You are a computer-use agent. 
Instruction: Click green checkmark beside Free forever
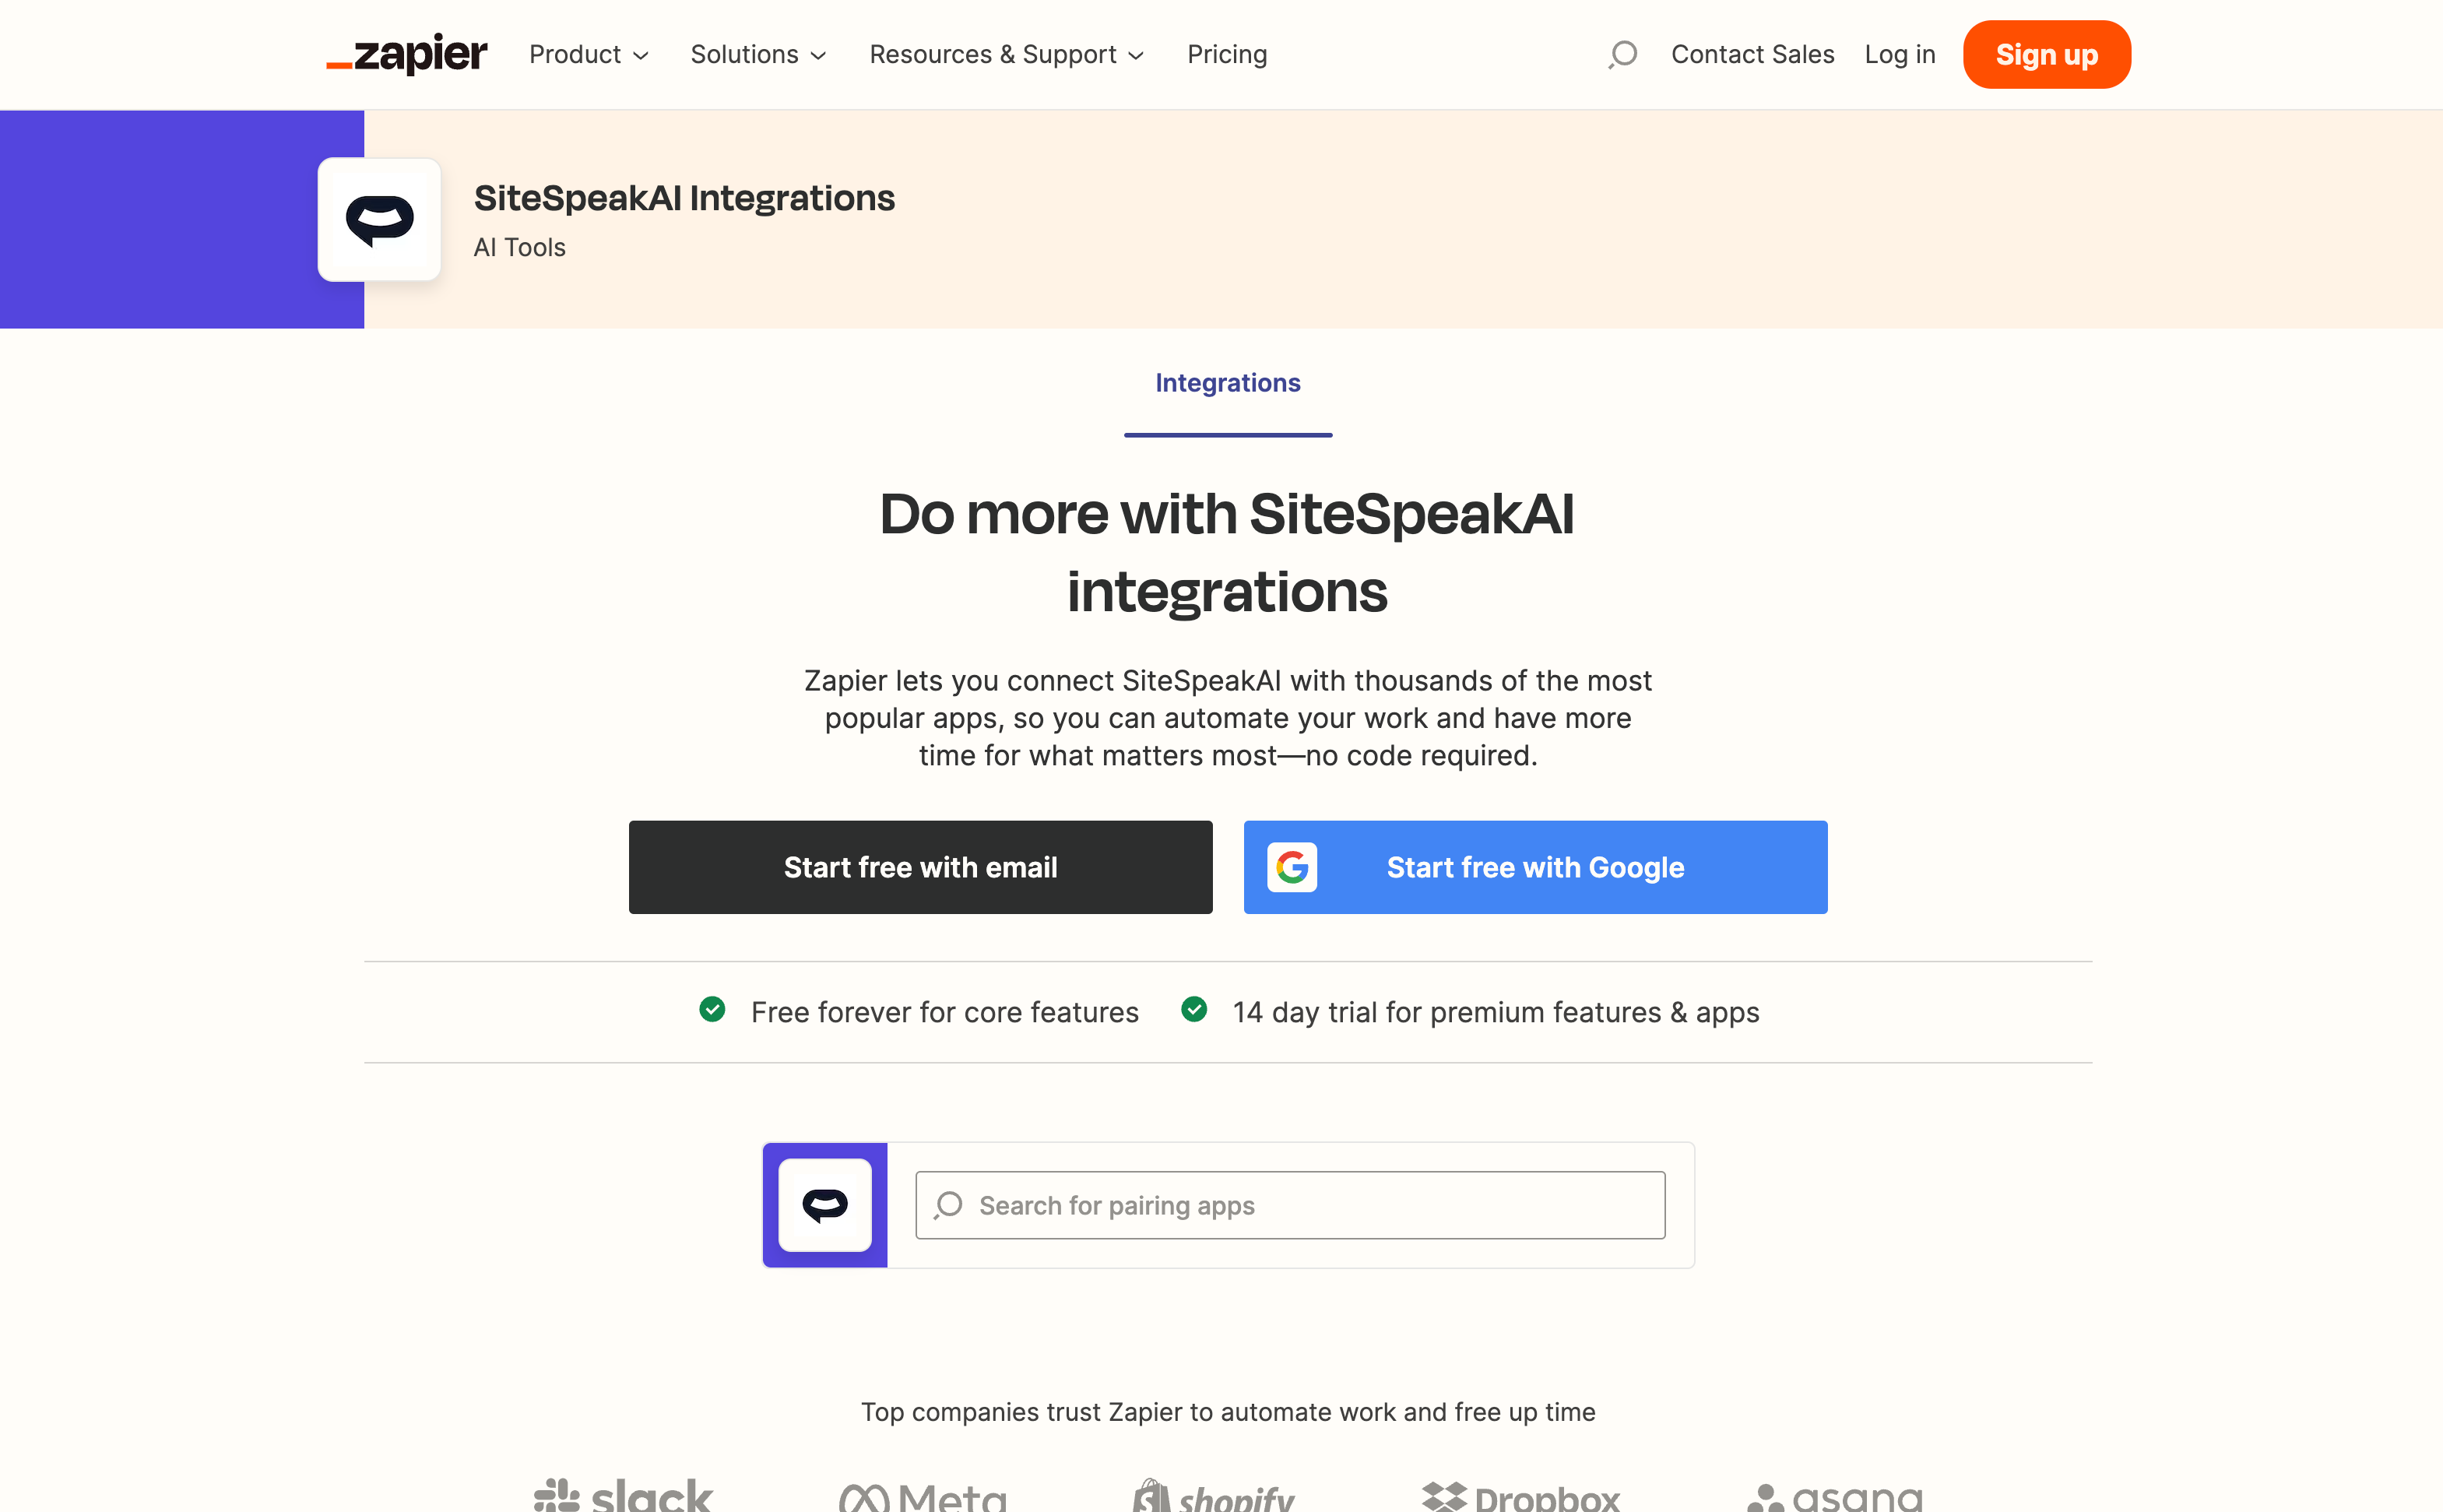712,1010
